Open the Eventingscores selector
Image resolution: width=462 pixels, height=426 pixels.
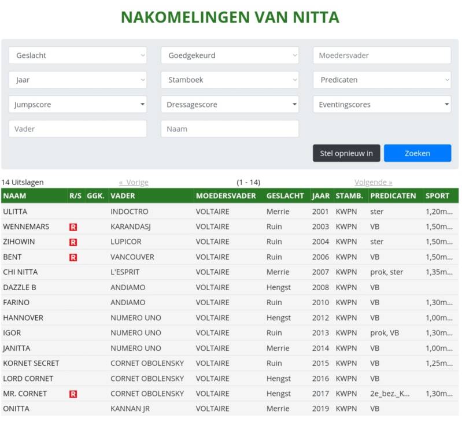click(382, 104)
